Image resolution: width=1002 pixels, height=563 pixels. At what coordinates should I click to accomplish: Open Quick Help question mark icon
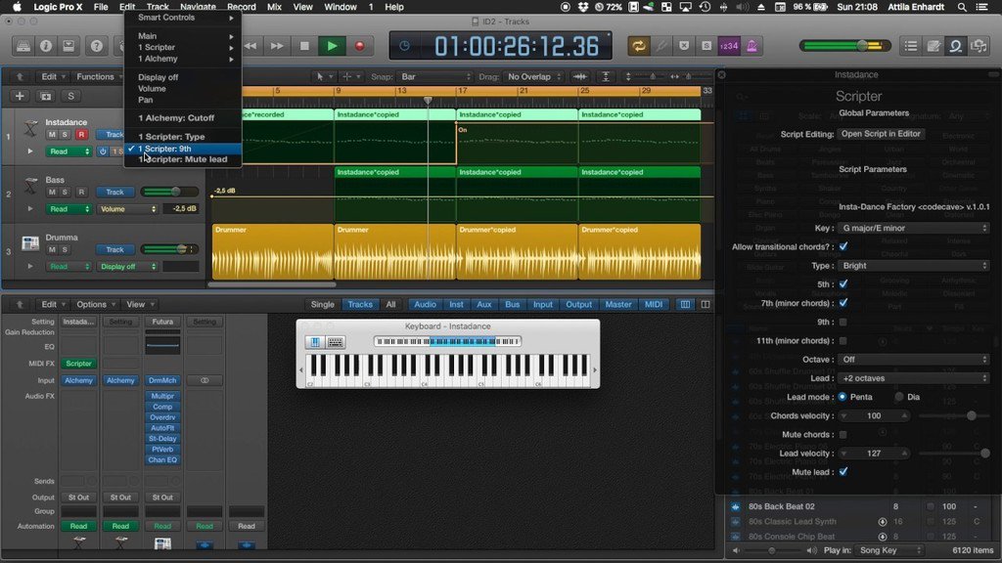pos(97,46)
